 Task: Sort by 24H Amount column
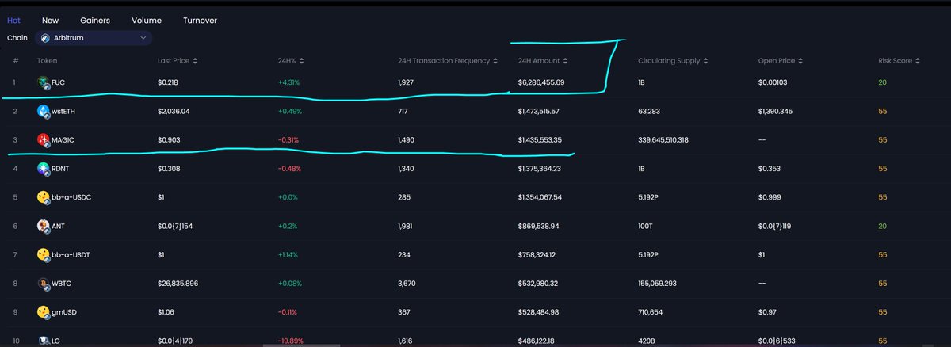(x=542, y=61)
